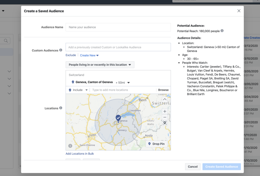Click the Potential Reach: 180,000 people text
This screenshot has width=260, height=176.
pyautogui.click(x=198, y=31)
